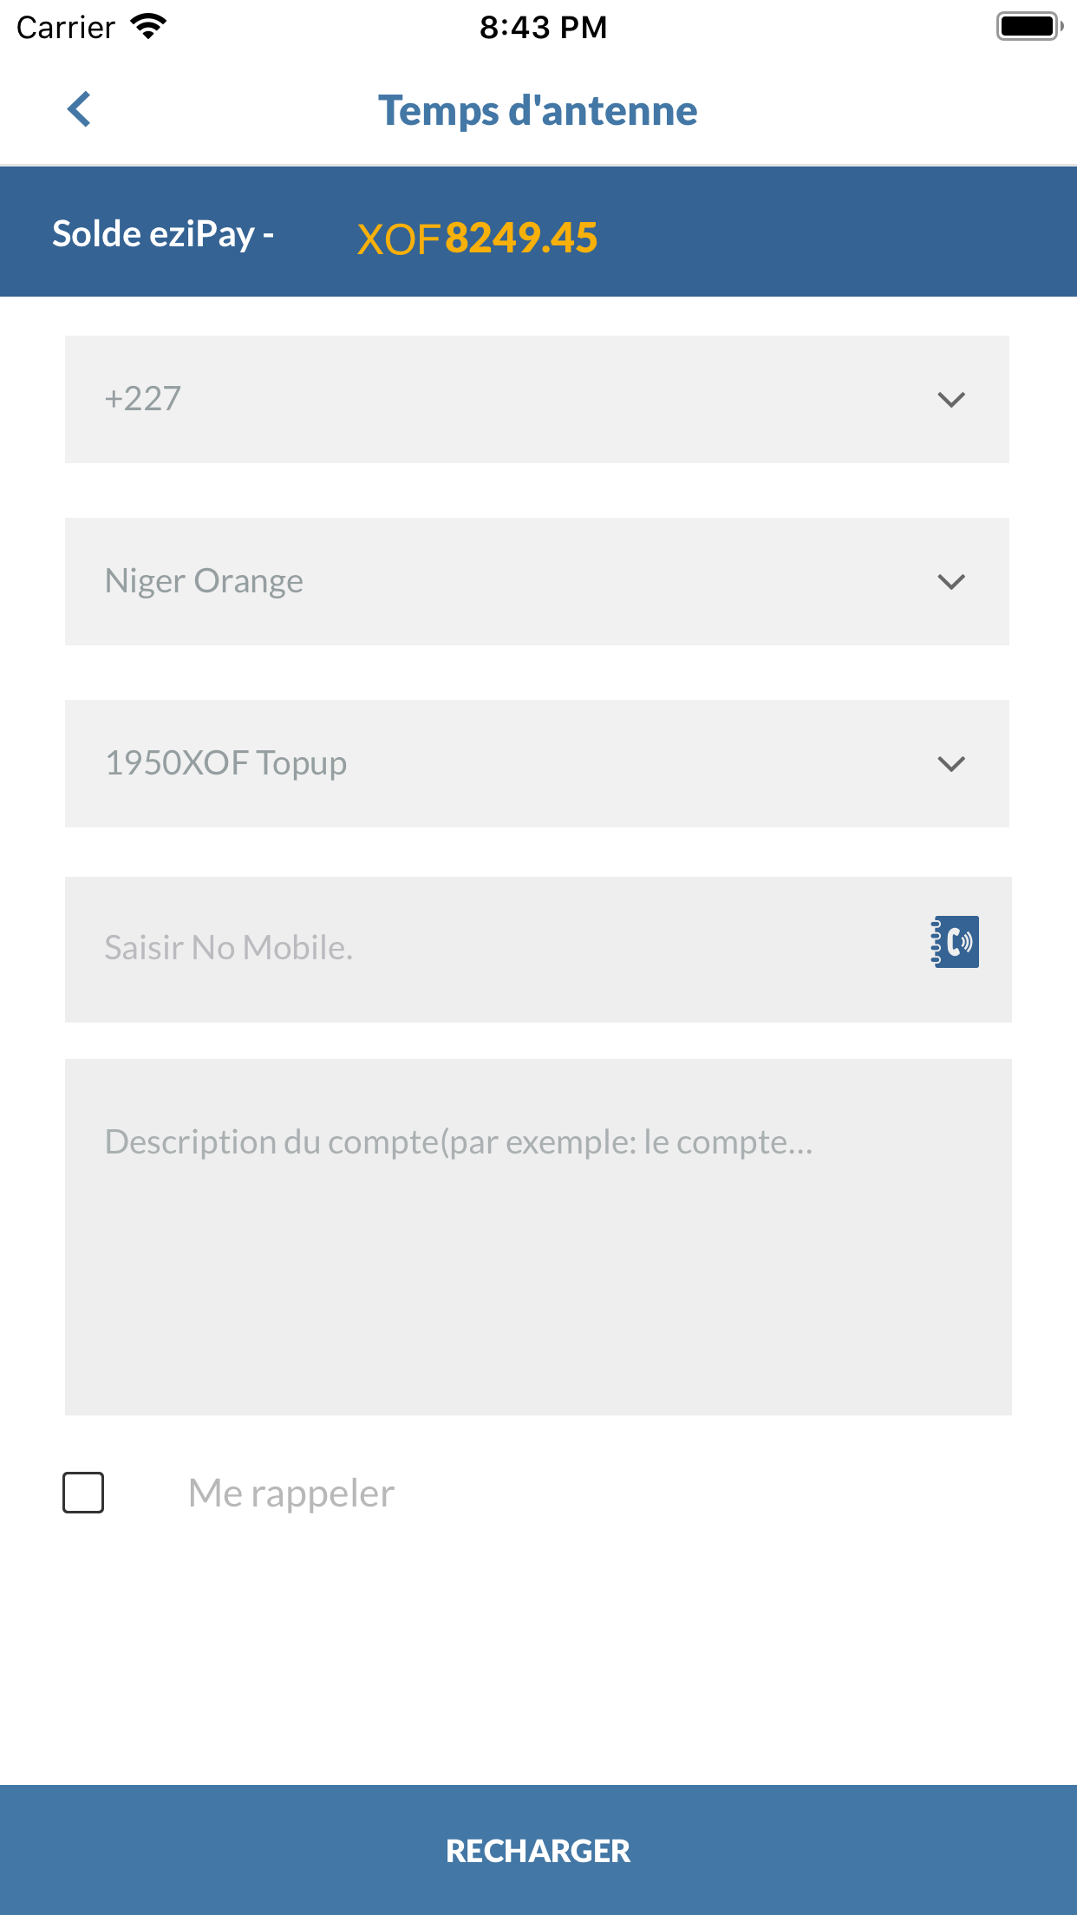
Task: Open the contact picker beside mobile number field
Action: (955, 942)
